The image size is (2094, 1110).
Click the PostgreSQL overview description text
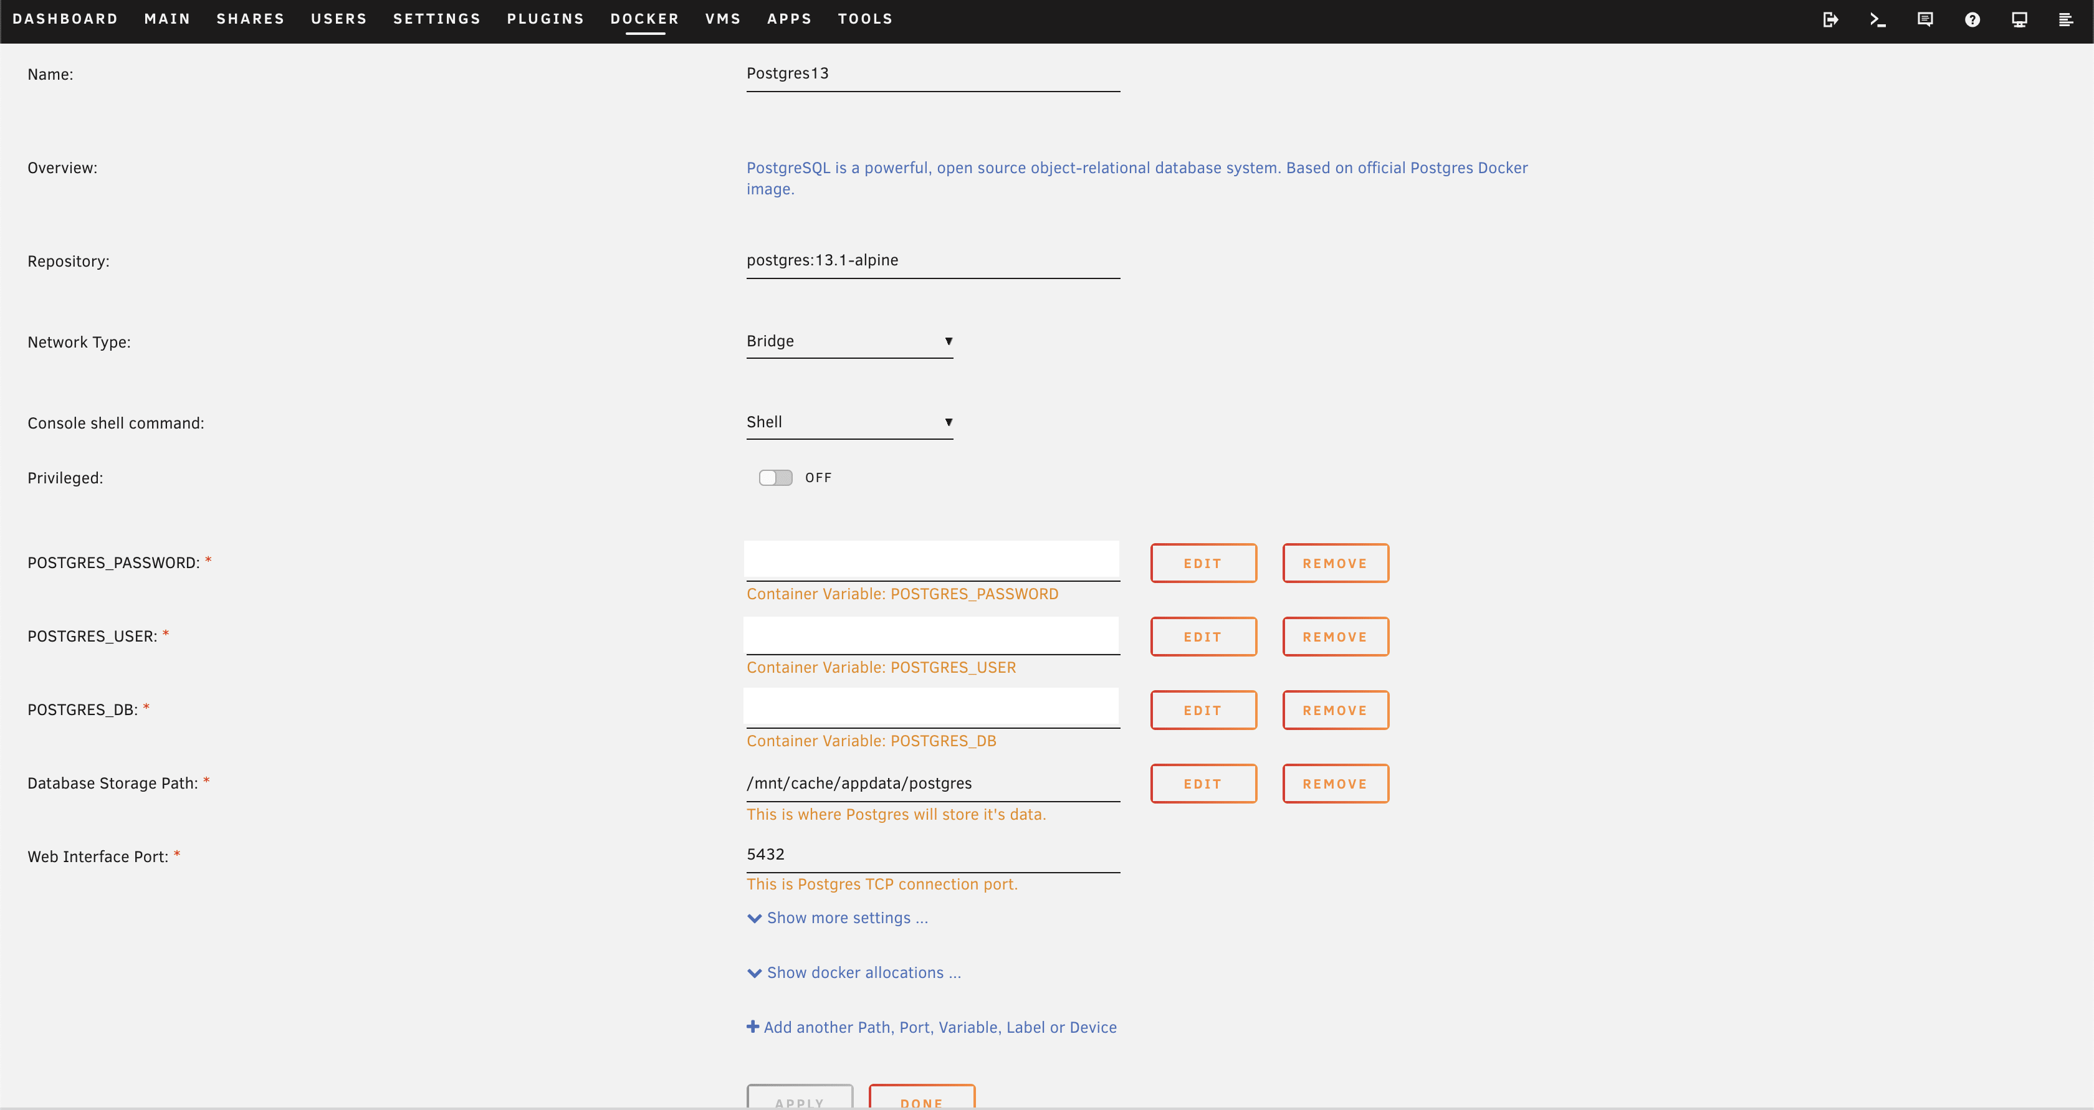pyautogui.click(x=1137, y=178)
